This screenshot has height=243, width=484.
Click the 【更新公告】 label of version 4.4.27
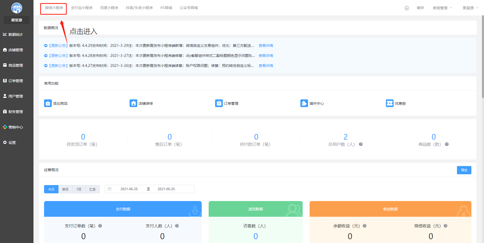pos(58,66)
